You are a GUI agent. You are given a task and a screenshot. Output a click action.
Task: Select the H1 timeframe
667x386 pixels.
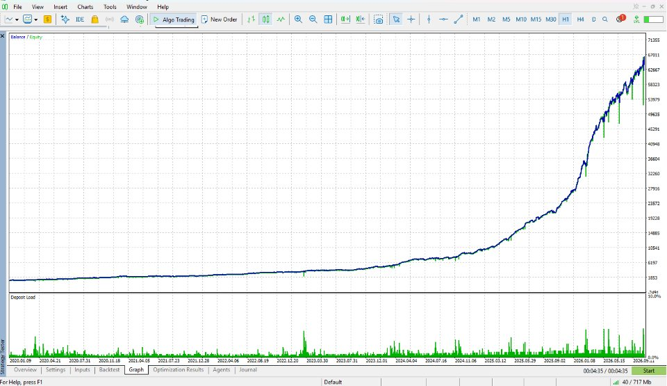tap(566, 19)
